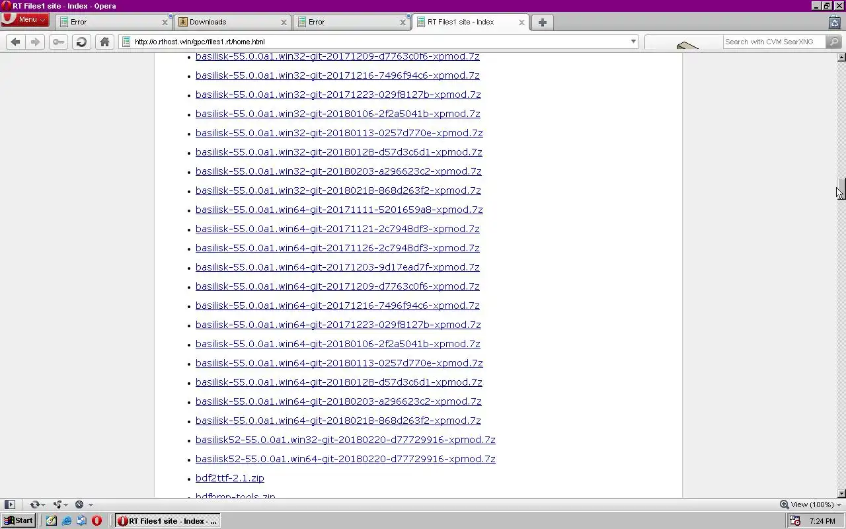The width and height of the screenshot is (846, 529).
Task: Open the Opera Menu button
Action: tap(24, 19)
